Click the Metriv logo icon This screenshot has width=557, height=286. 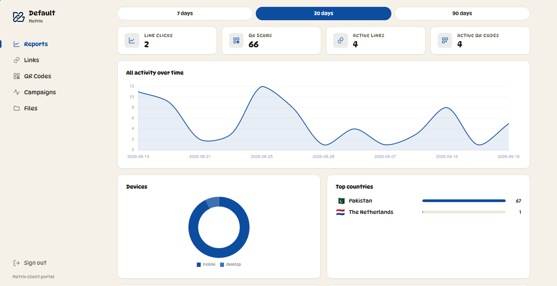(19, 17)
